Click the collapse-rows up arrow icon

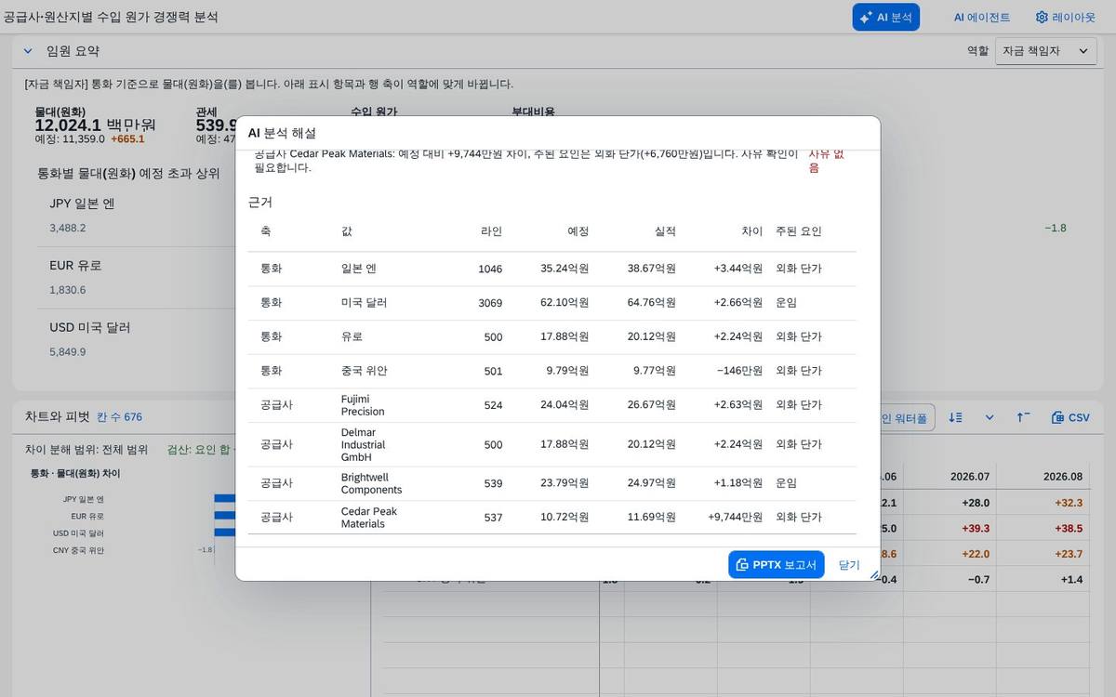tap(1023, 417)
